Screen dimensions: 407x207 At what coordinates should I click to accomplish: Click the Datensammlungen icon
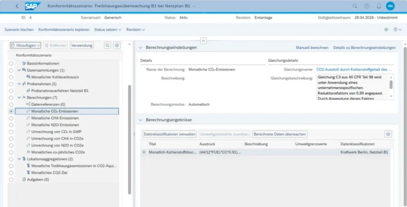point(24,70)
